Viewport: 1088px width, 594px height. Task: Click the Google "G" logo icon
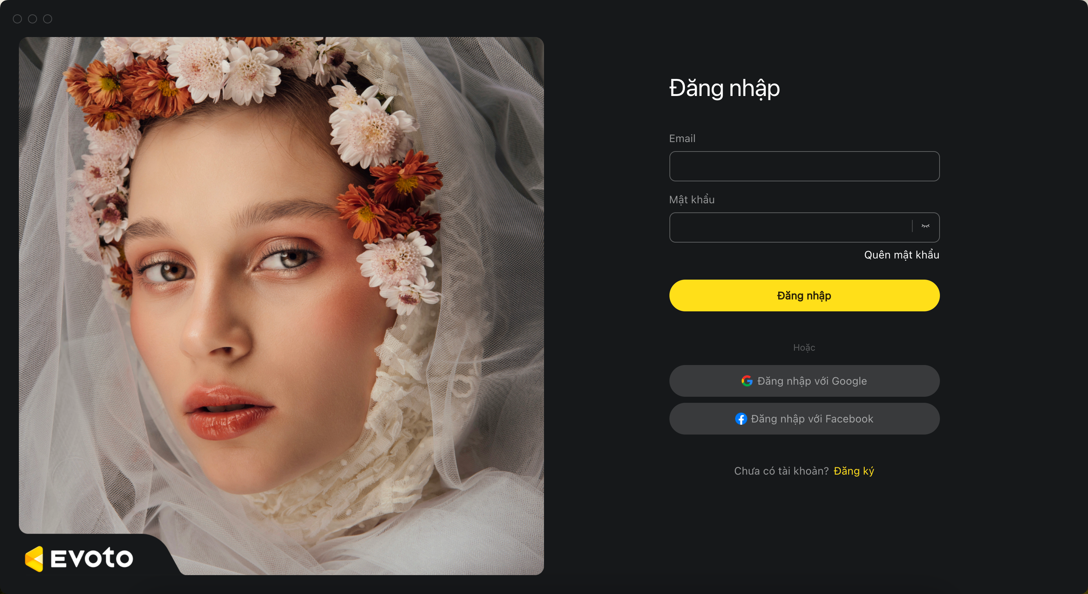(x=747, y=381)
